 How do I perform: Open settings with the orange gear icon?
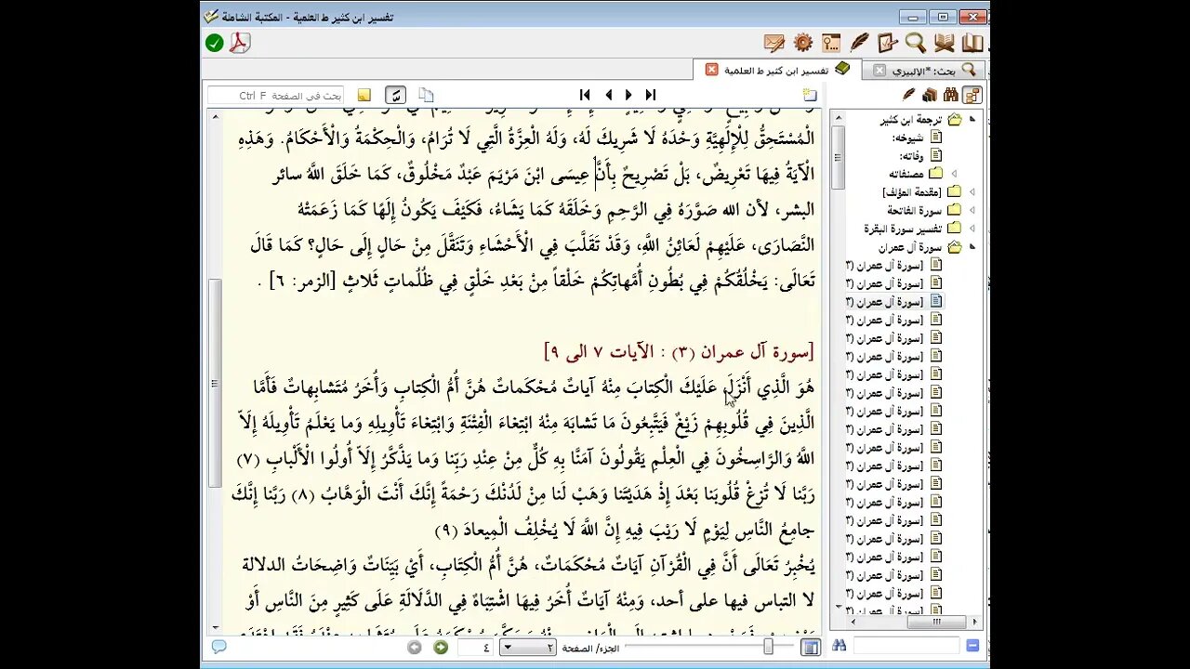[803, 43]
